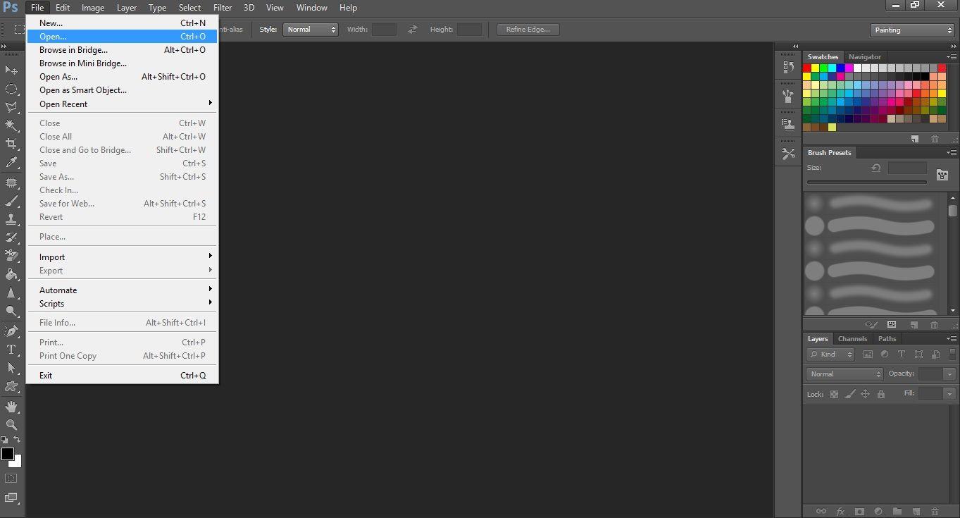The width and height of the screenshot is (960, 518).
Task: Open the Opacity dropdown arrow
Action: click(x=949, y=374)
